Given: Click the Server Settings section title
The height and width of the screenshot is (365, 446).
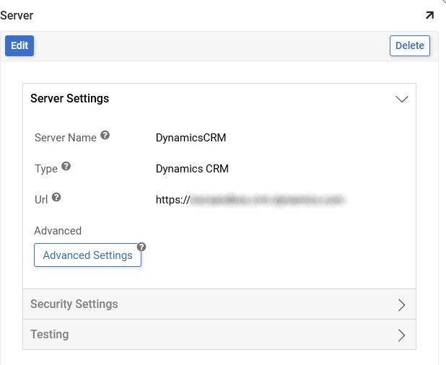Looking at the screenshot, I should pyautogui.click(x=70, y=99).
